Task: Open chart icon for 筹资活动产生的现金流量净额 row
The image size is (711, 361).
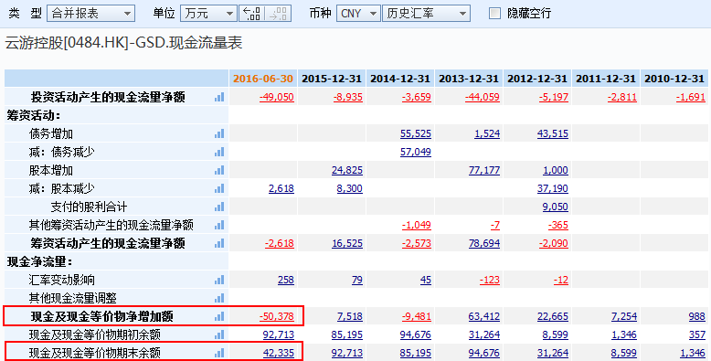Action: click(219, 243)
